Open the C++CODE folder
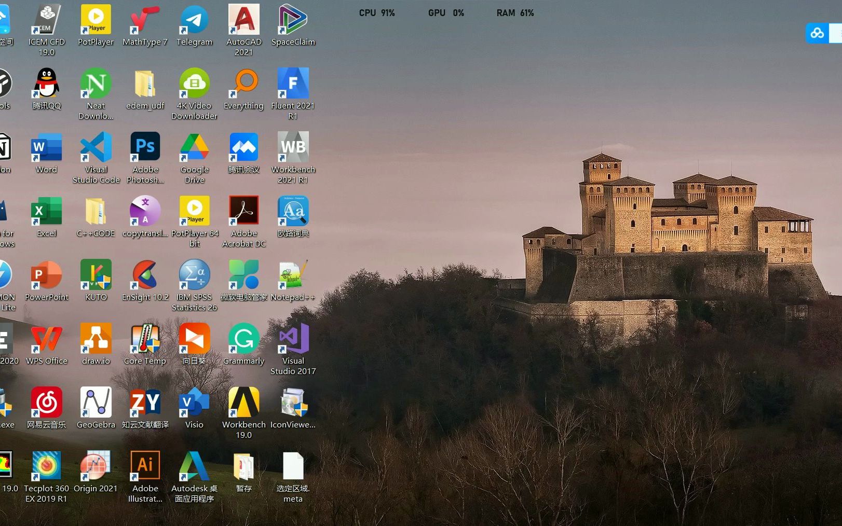The image size is (842, 526). point(96,216)
